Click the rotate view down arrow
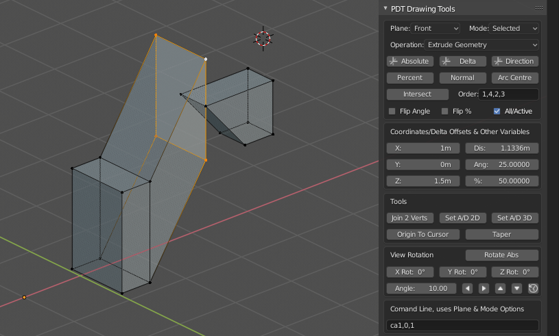559x336 pixels. click(517, 288)
